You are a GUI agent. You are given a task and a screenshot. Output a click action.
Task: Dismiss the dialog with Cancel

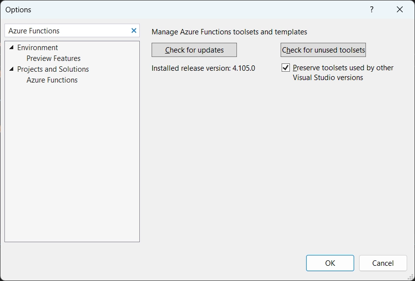pos(383,263)
